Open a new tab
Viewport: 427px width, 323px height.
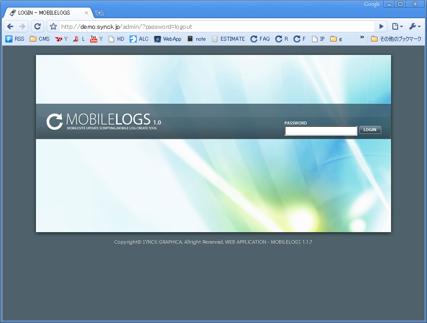pyautogui.click(x=99, y=13)
